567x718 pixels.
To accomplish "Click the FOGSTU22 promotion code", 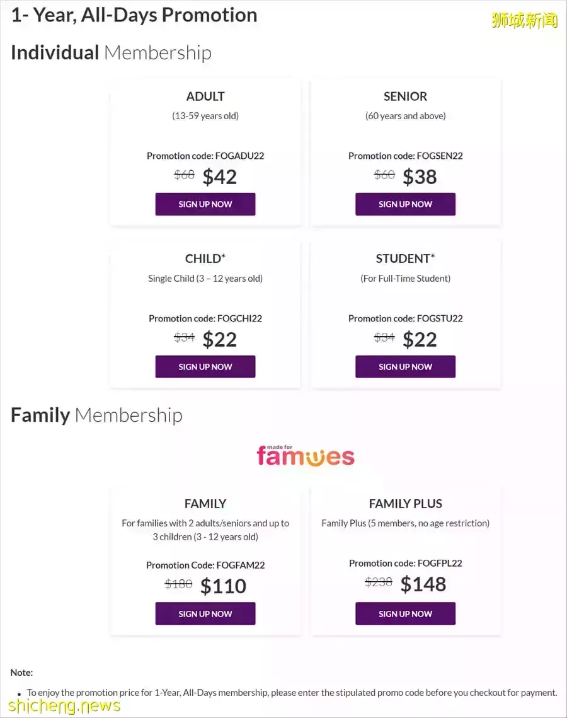I will (440, 318).
